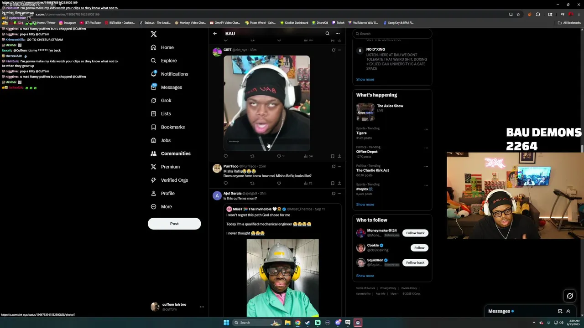Open options for Tigers trend
584x328 pixels.
(426, 129)
